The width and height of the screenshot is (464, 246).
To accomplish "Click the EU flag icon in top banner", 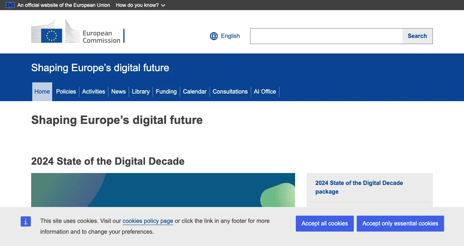I will (x=10, y=5).
